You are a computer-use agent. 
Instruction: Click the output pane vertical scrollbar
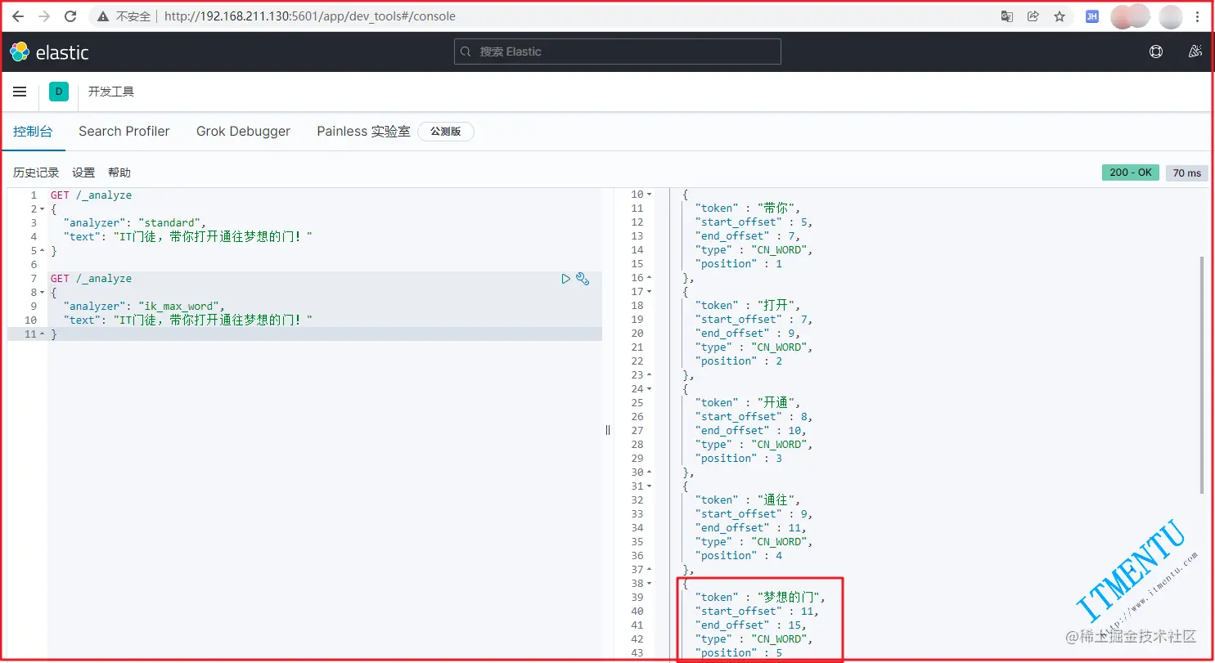(x=1202, y=374)
